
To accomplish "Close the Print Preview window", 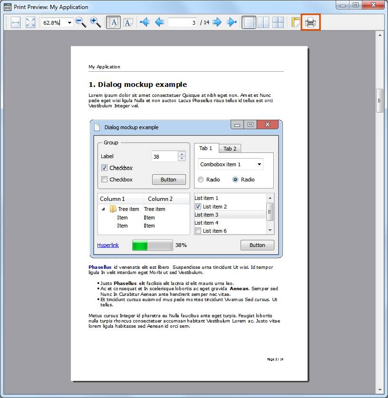I will pyautogui.click(x=373, y=5).
